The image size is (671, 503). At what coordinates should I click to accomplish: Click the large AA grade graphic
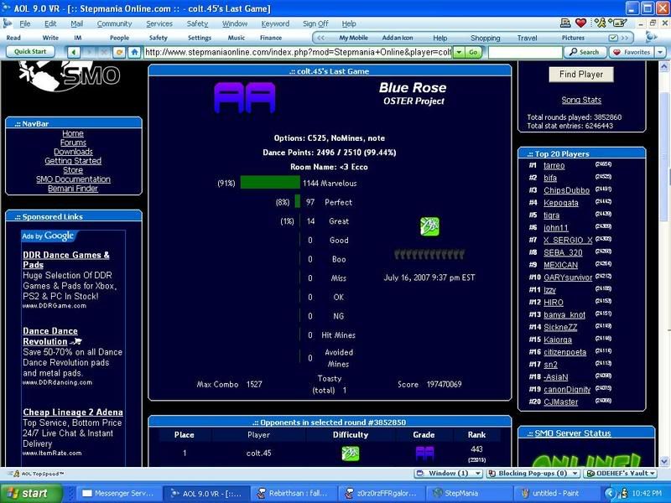tap(245, 98)
